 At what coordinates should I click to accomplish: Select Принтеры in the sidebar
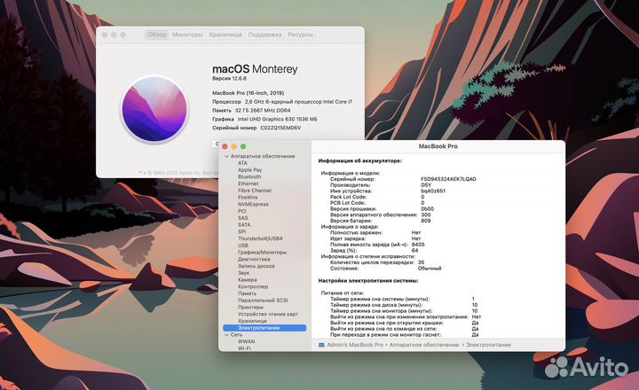coord(250,307)
